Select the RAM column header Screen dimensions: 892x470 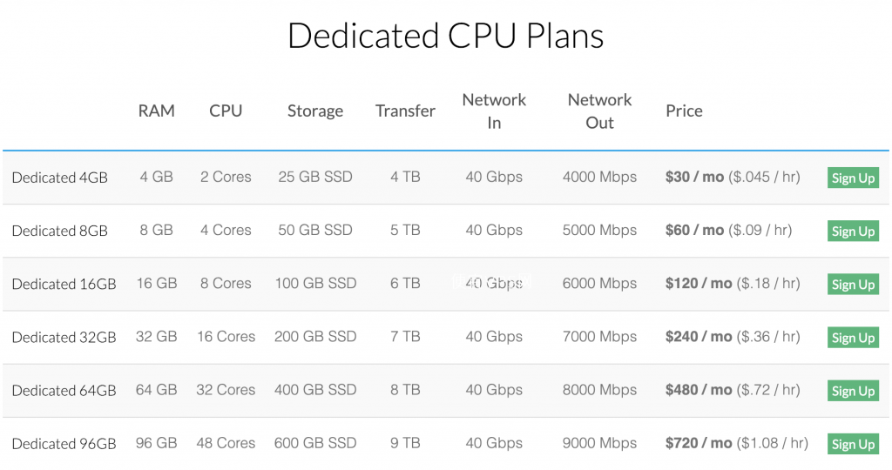click(157, 111)
